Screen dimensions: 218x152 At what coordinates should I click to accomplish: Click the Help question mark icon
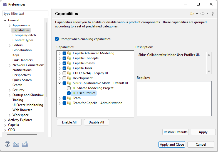pos(8,144)
